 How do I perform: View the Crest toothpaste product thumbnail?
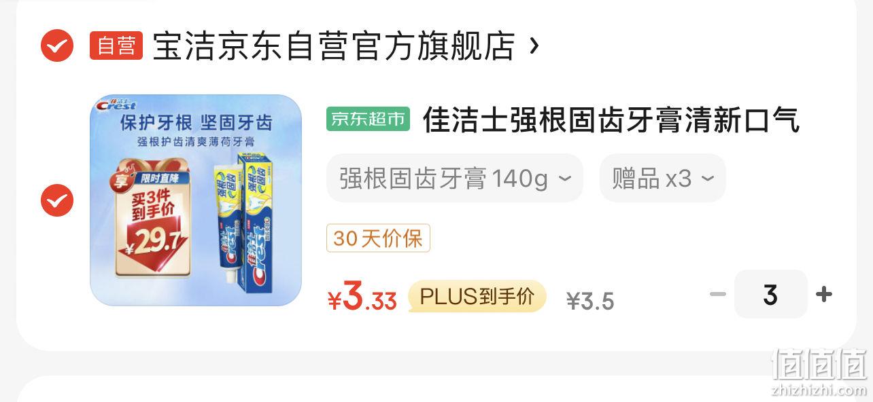(x=196, y=200)
